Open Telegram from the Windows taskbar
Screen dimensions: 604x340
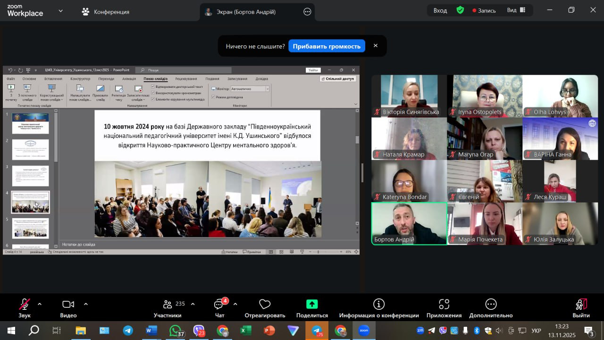click(128, 331)
